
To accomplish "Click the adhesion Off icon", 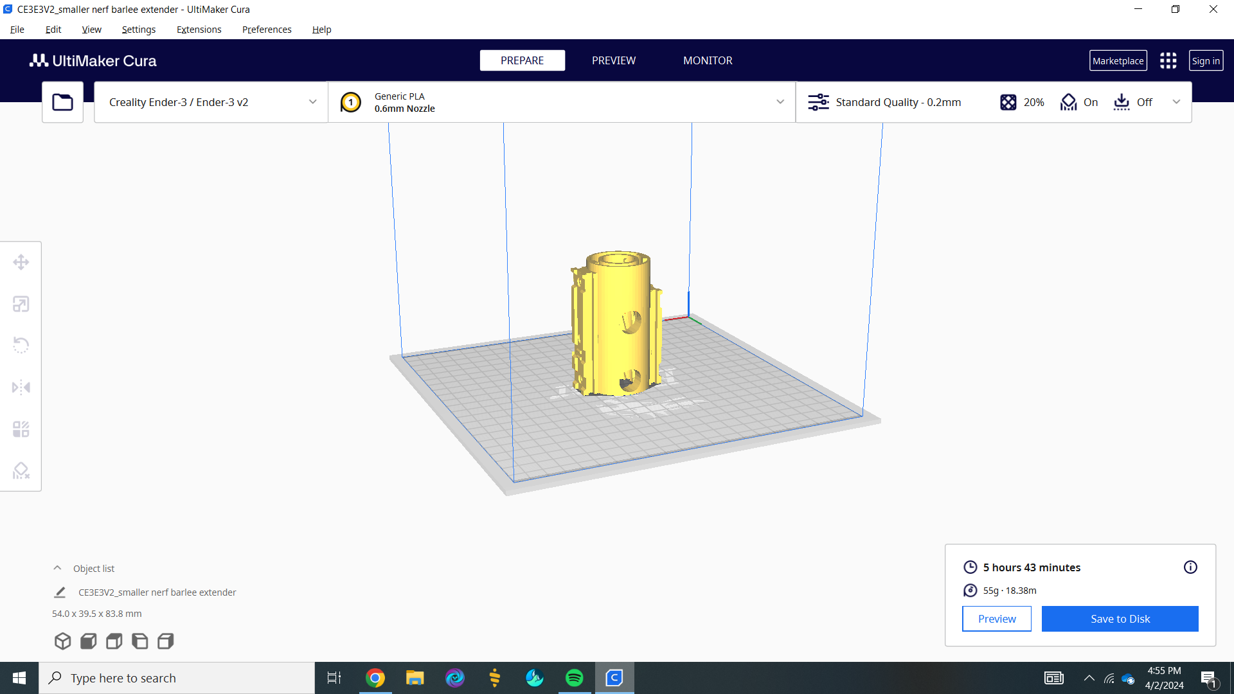I will point(1122,102).
